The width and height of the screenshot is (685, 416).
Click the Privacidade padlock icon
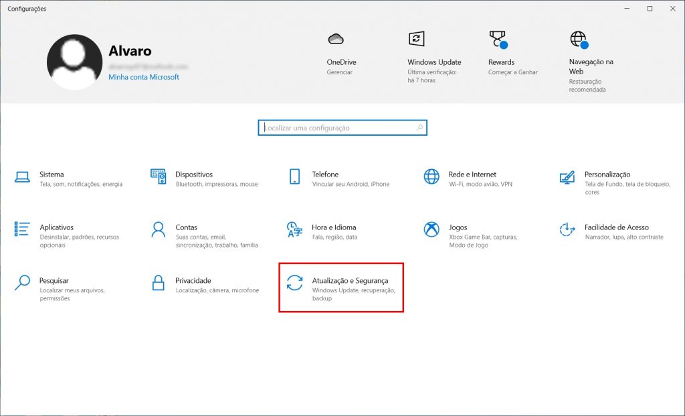click(159, 283)
